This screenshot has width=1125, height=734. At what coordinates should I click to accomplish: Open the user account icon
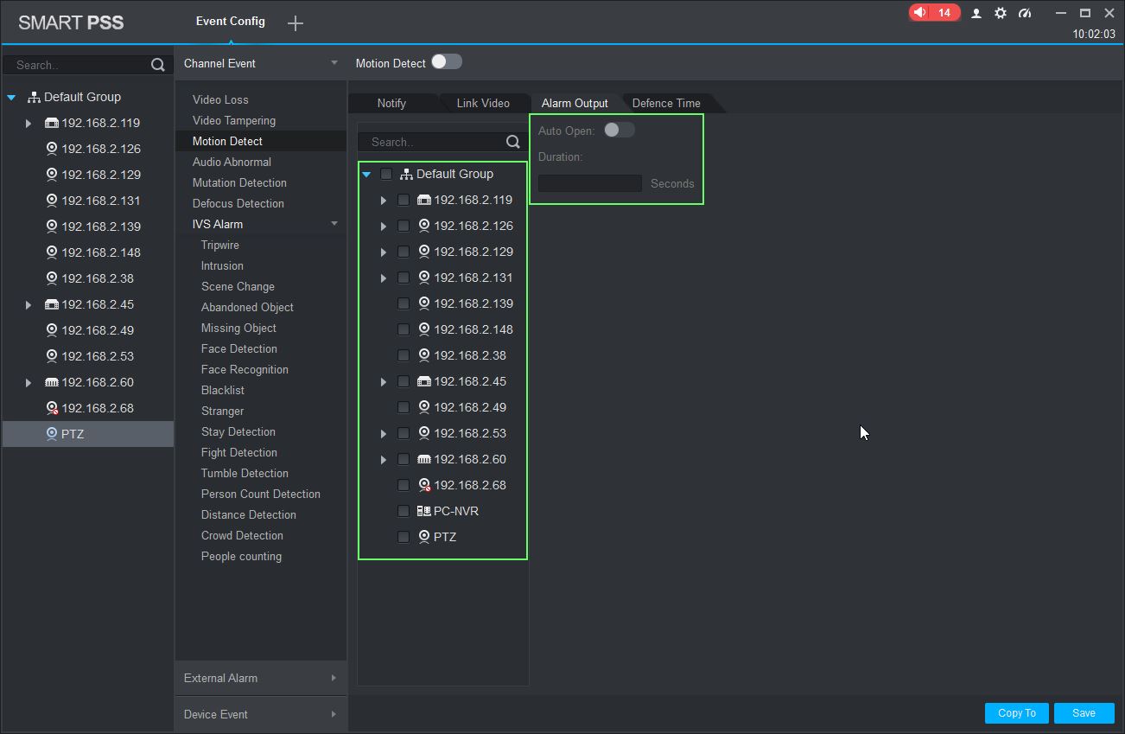coord(976,13)
